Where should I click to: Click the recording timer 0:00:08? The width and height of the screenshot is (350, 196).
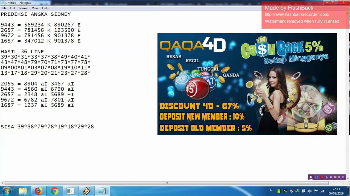(x=335, y=177)
